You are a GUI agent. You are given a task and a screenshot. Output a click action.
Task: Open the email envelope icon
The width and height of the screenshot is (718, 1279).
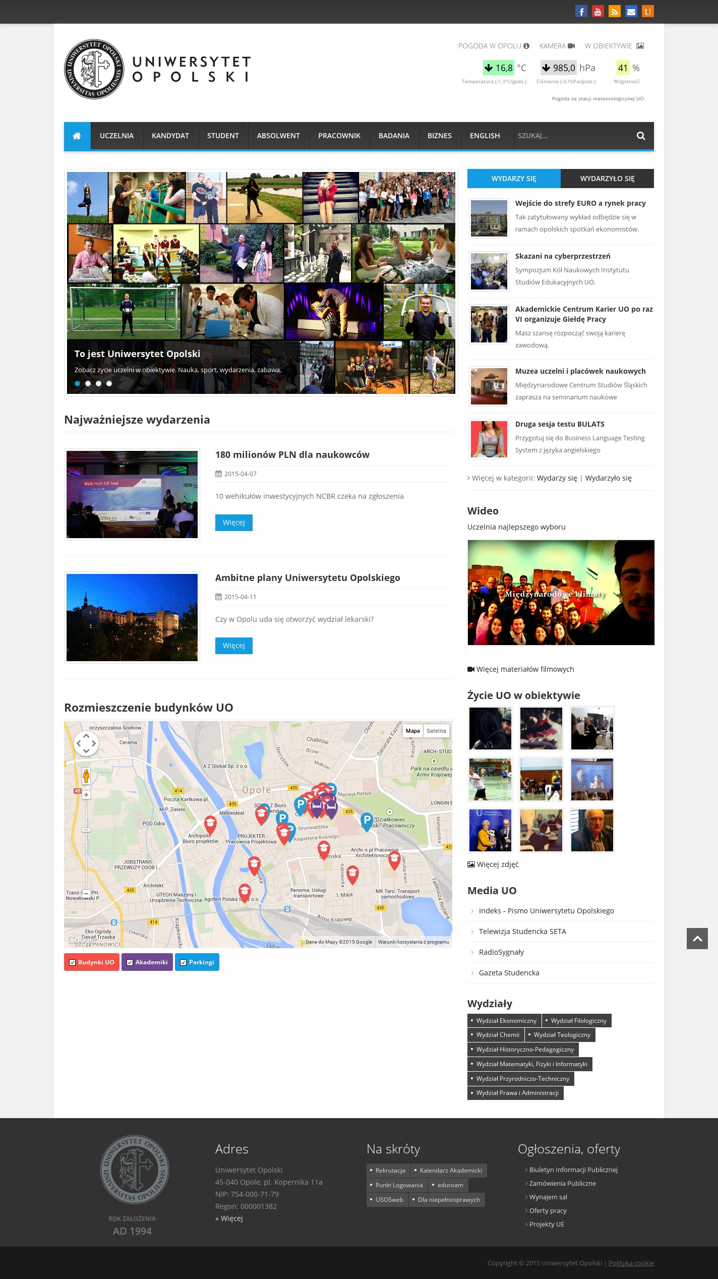point(631,11)
